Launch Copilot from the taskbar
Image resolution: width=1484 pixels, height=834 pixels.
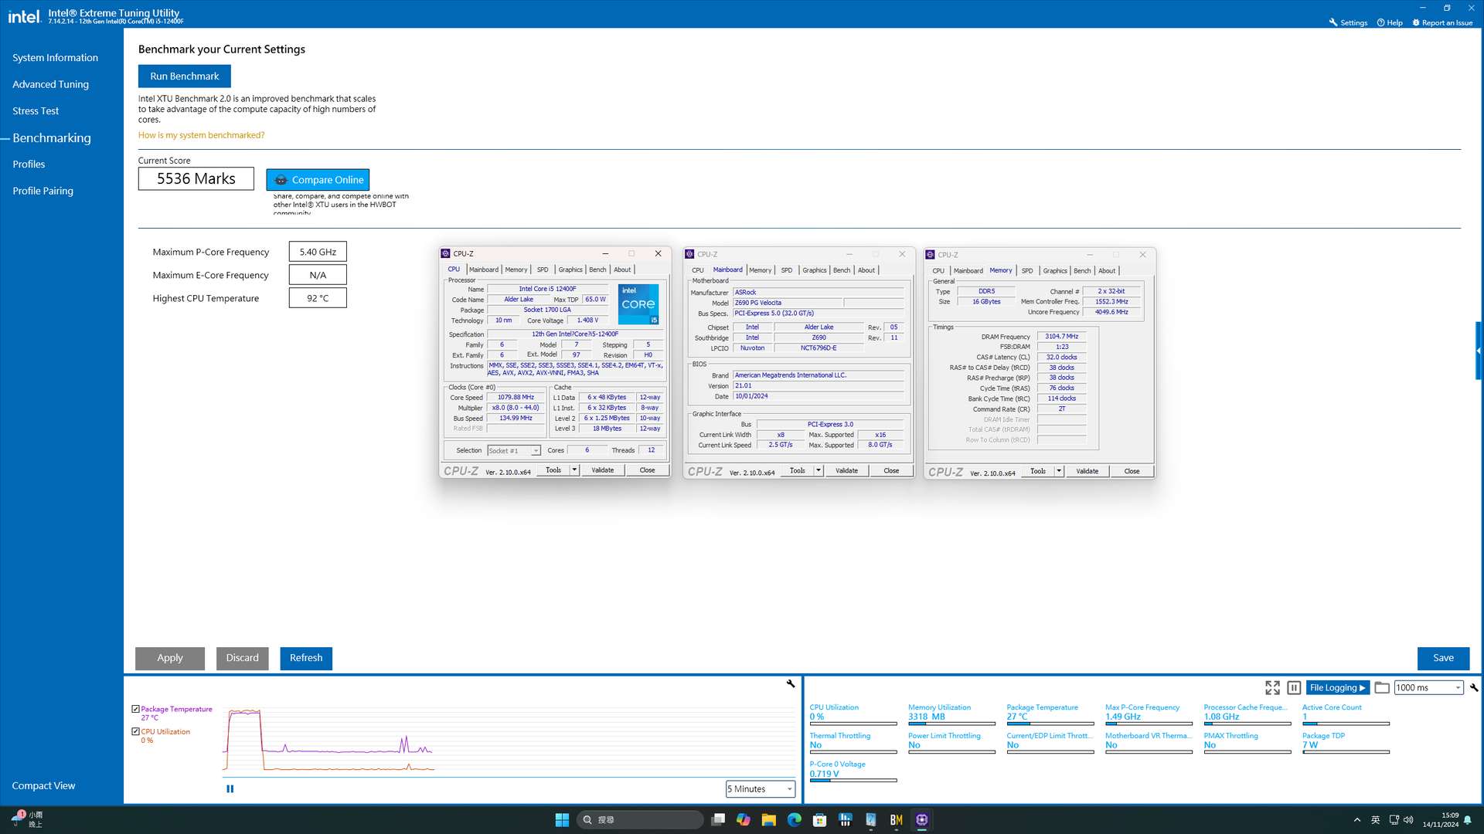[x=744, y=820]
